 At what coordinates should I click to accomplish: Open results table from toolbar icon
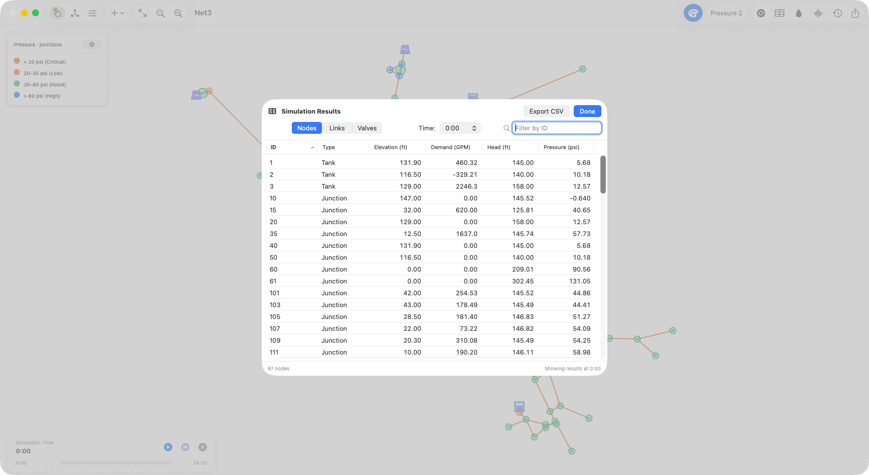coord(780,13)
